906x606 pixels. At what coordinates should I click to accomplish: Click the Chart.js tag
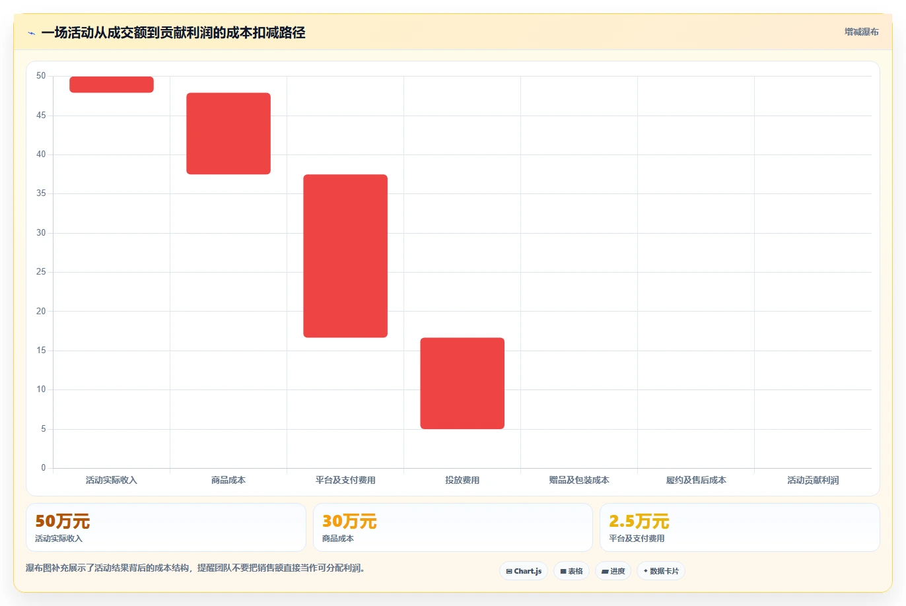click(x=524, y=571)
